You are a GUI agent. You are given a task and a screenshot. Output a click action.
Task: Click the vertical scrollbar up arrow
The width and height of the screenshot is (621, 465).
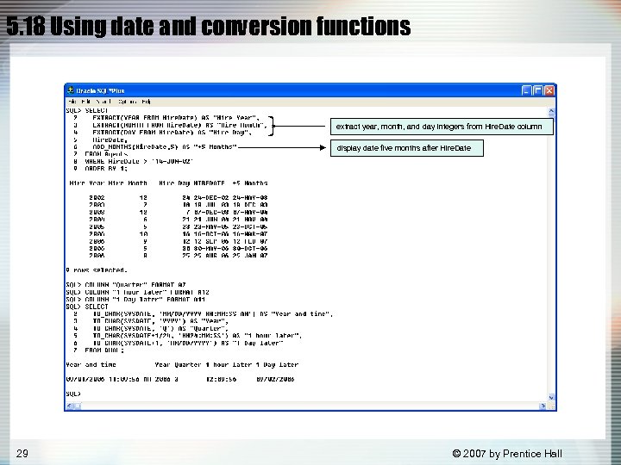pyautogui.click(x=551, y=111)
